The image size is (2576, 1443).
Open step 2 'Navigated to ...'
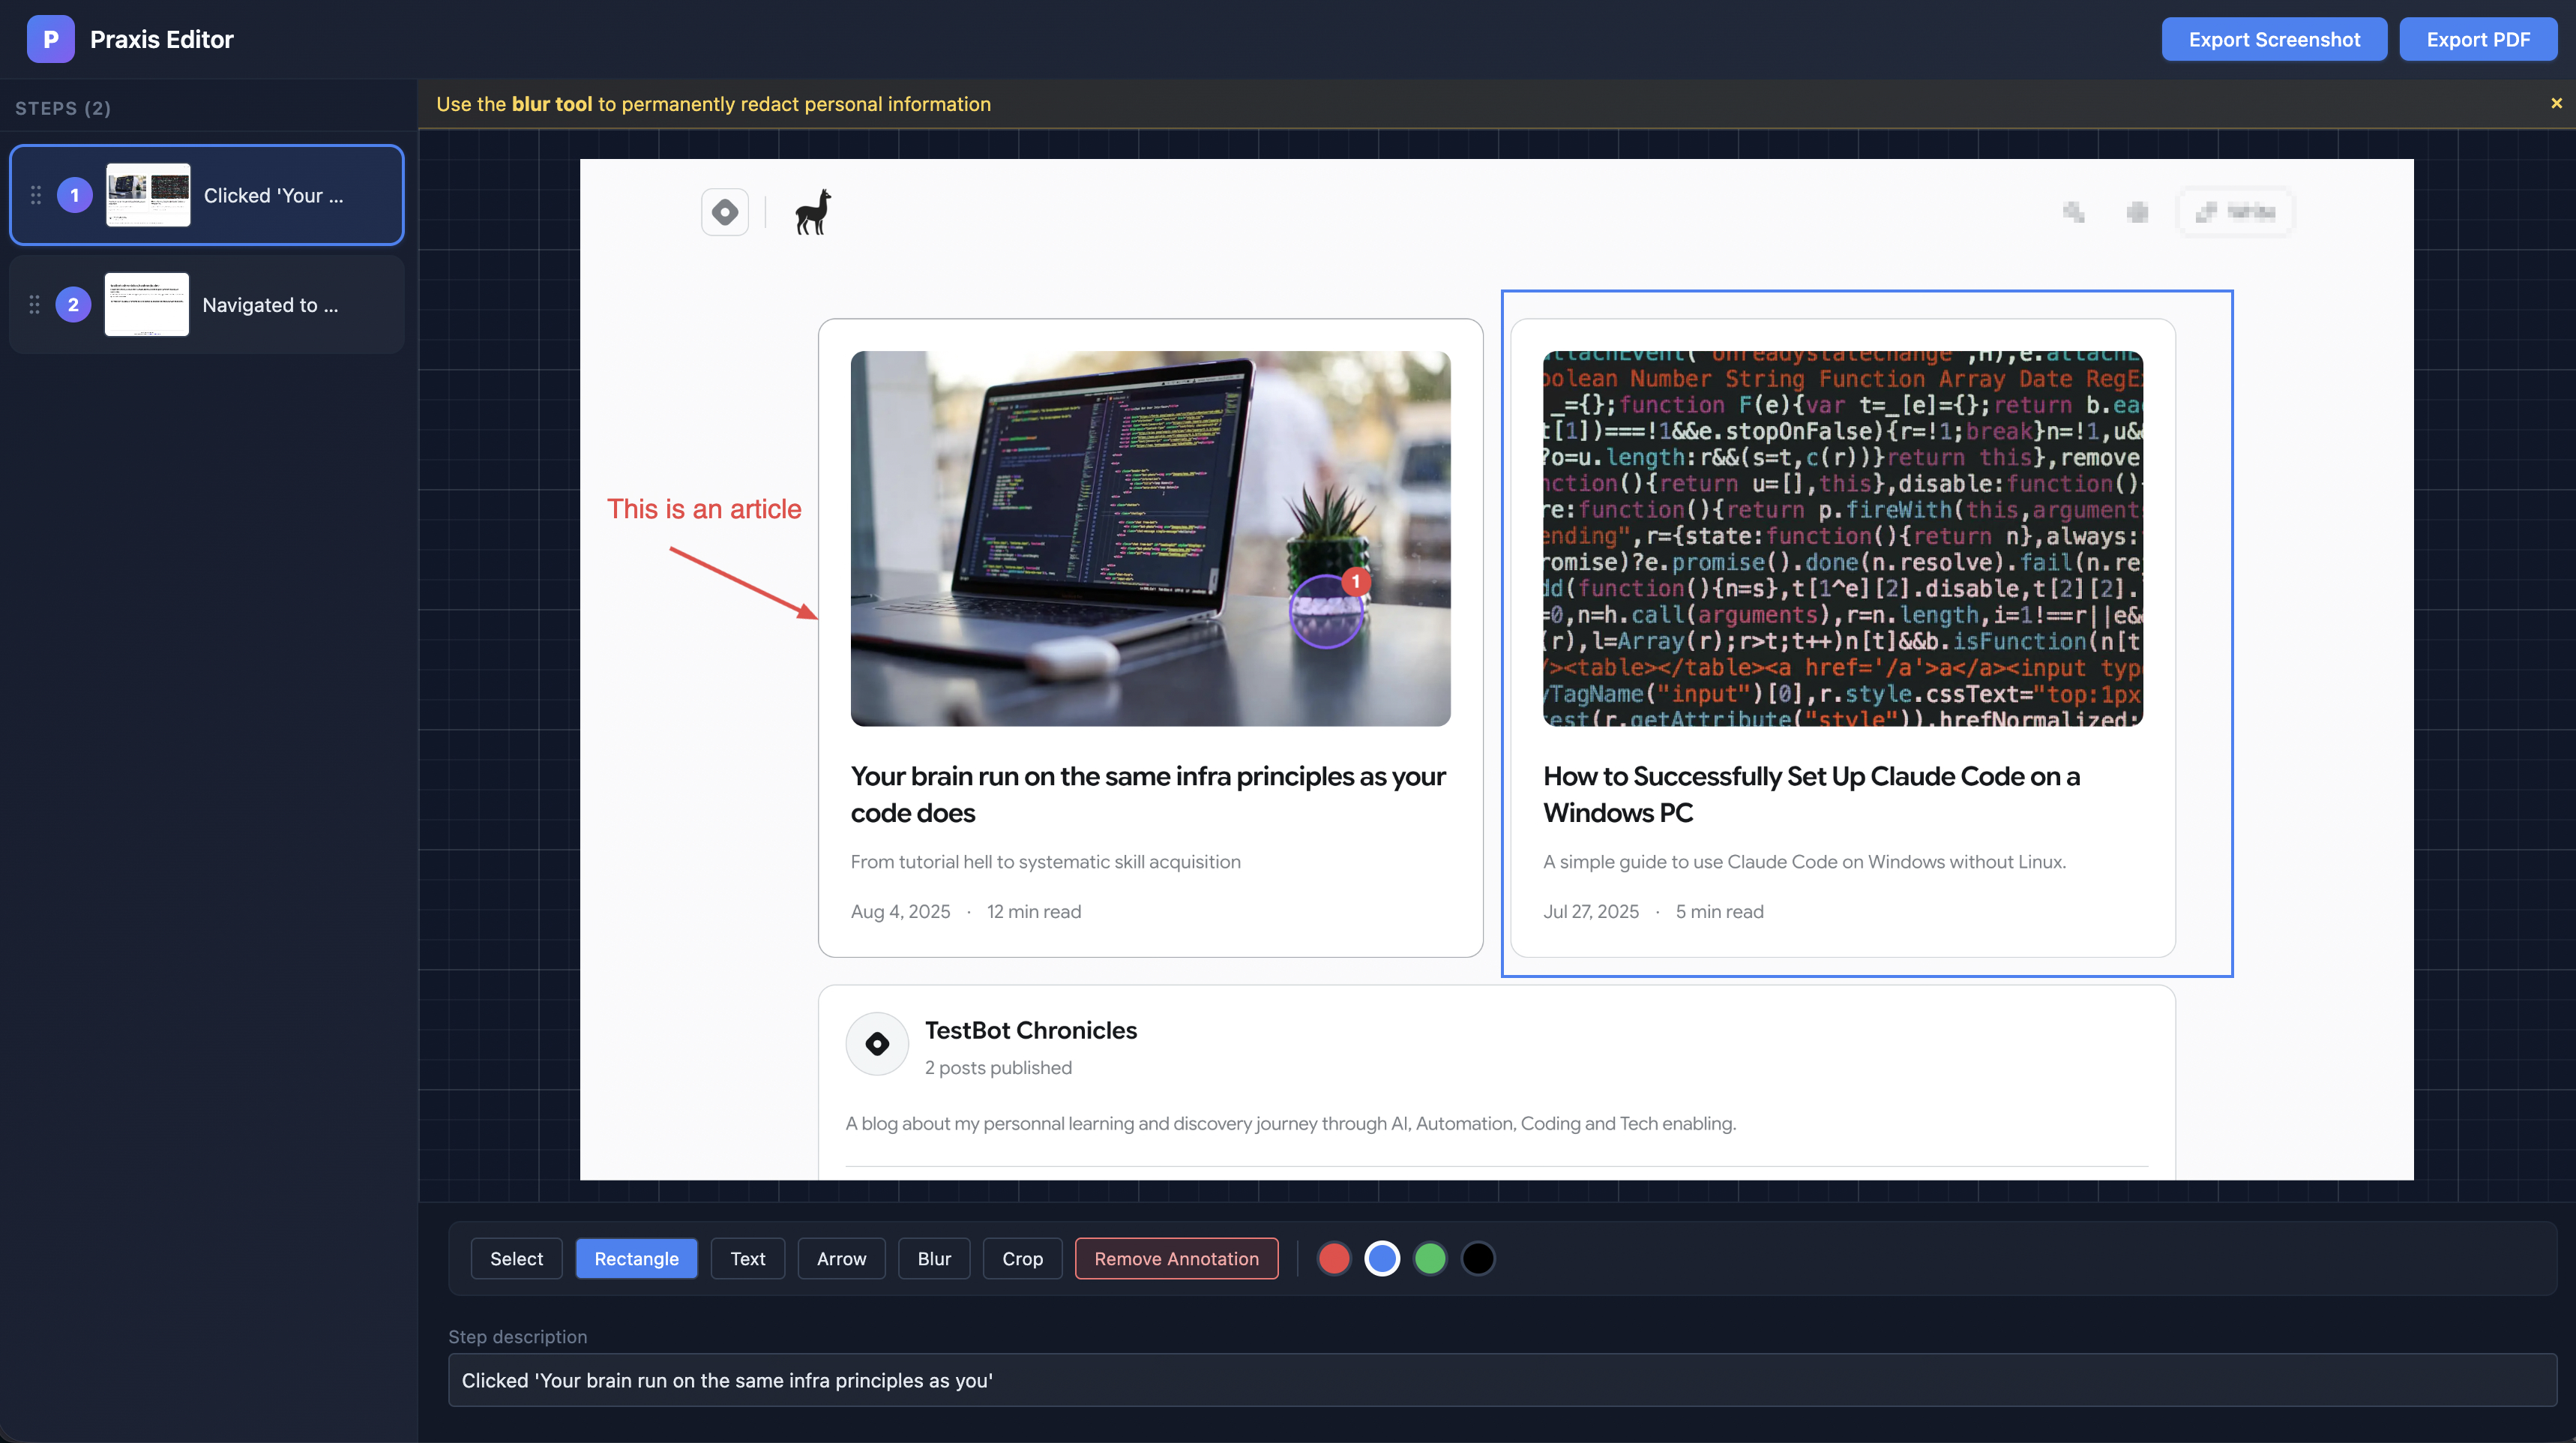(x=205, y=304)
